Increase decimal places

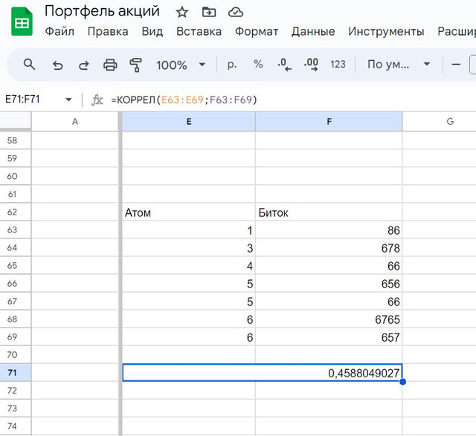click(x=311, y=65)
